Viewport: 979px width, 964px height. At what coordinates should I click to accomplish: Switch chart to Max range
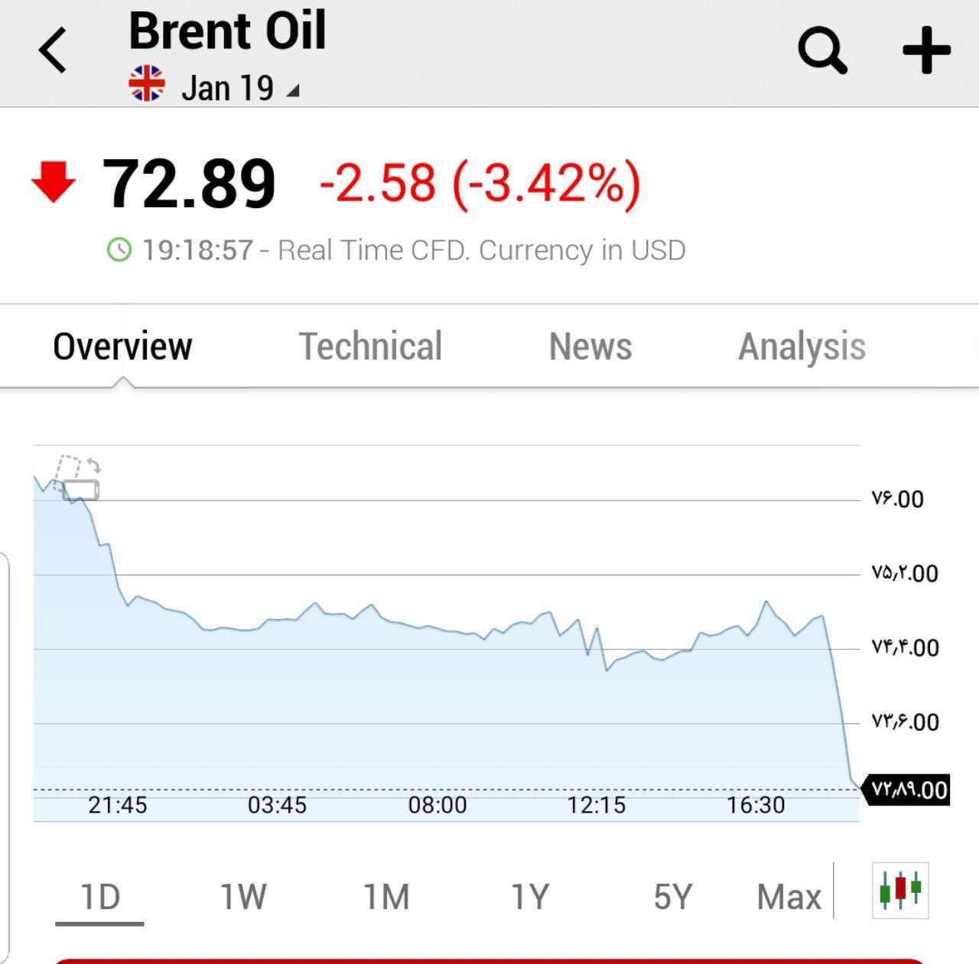(789, 896)
